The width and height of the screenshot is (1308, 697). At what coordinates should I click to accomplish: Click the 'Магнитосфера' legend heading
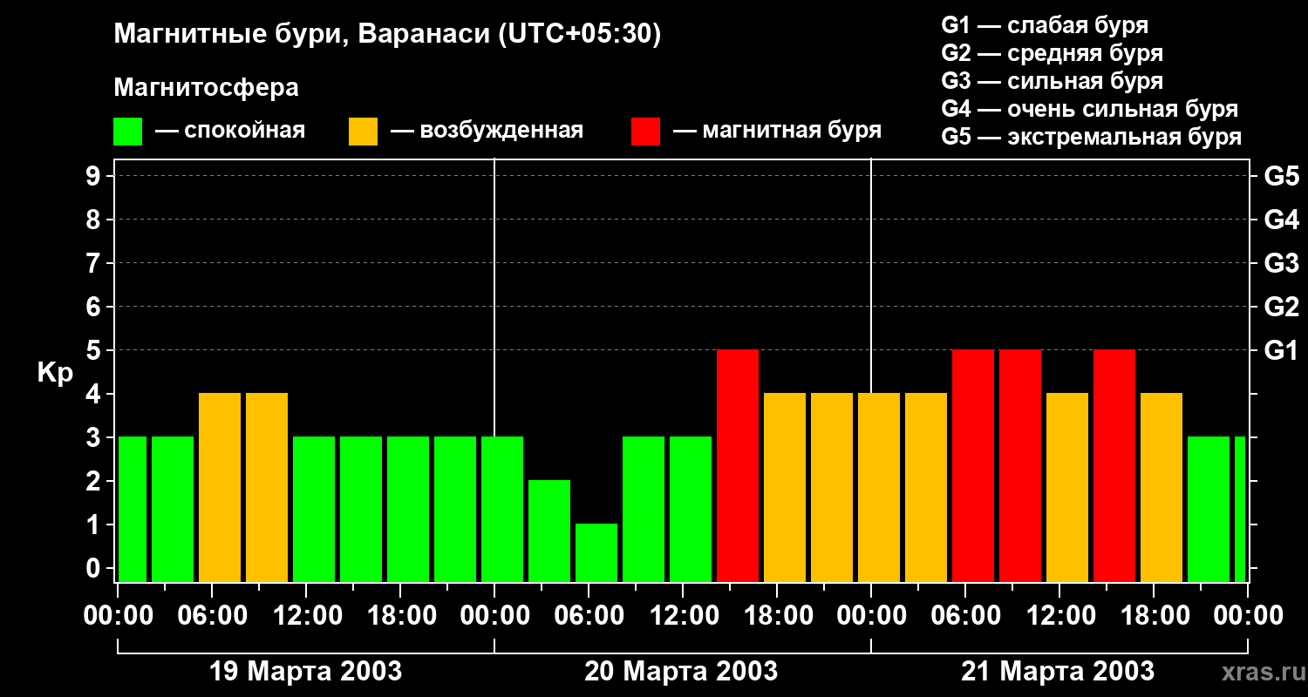206,88
